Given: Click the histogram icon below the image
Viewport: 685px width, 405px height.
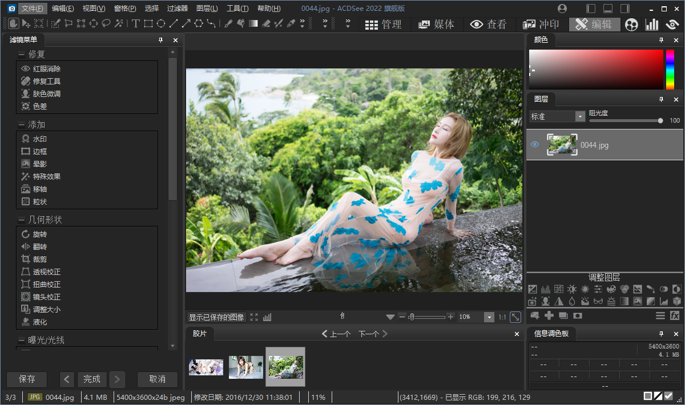Looking at the screenshot, I should [x=267, y=317].
